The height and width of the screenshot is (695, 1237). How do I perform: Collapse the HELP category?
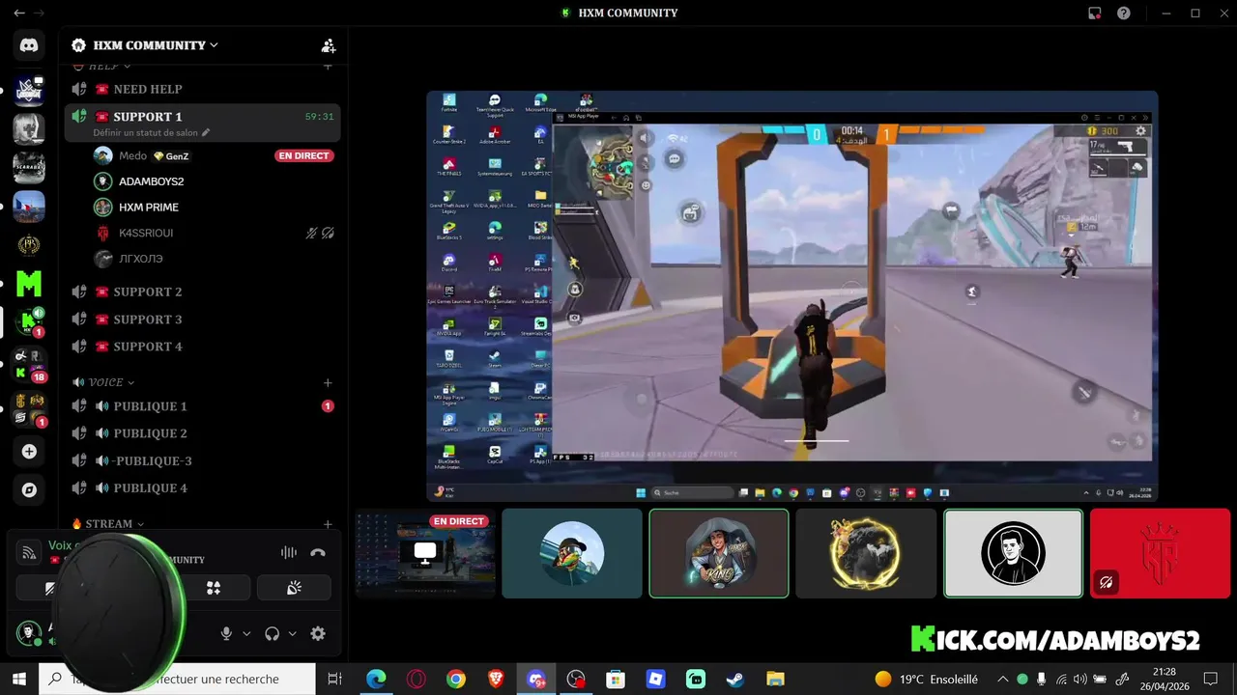tap(102, 66)
